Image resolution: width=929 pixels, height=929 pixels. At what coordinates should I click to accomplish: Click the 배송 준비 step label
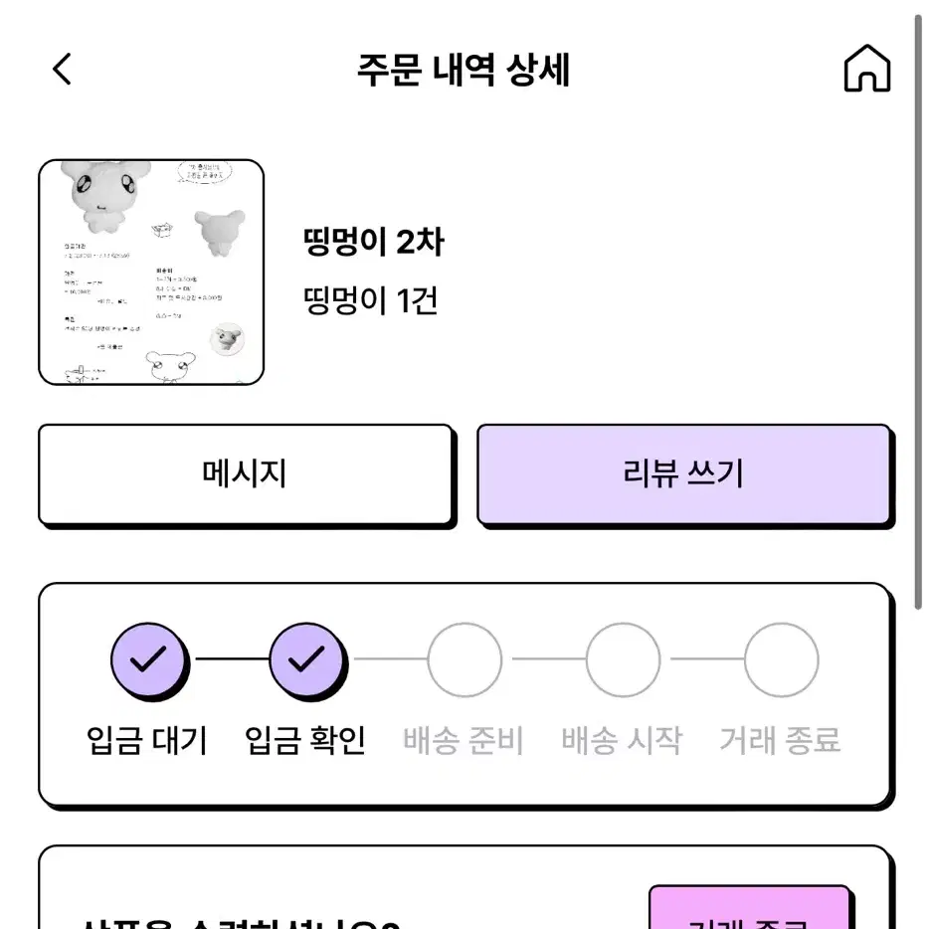point(464,740)
